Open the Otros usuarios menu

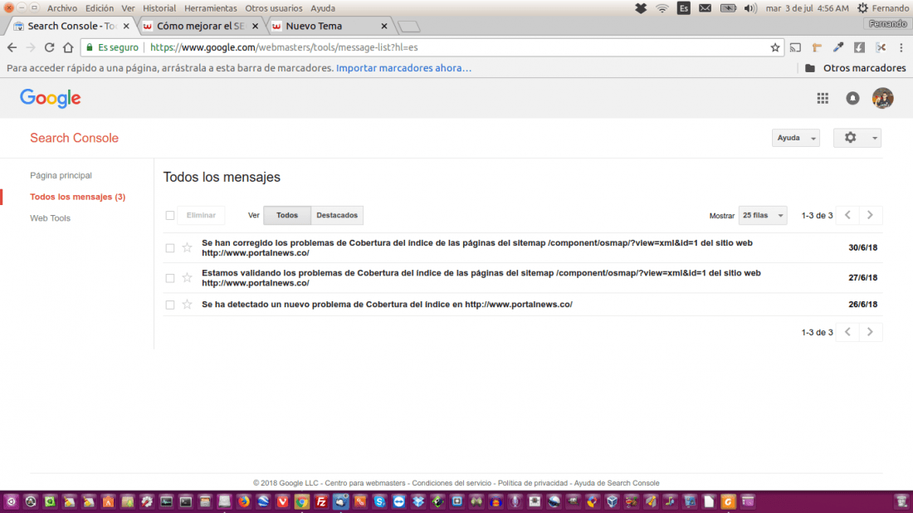[274, 8]
